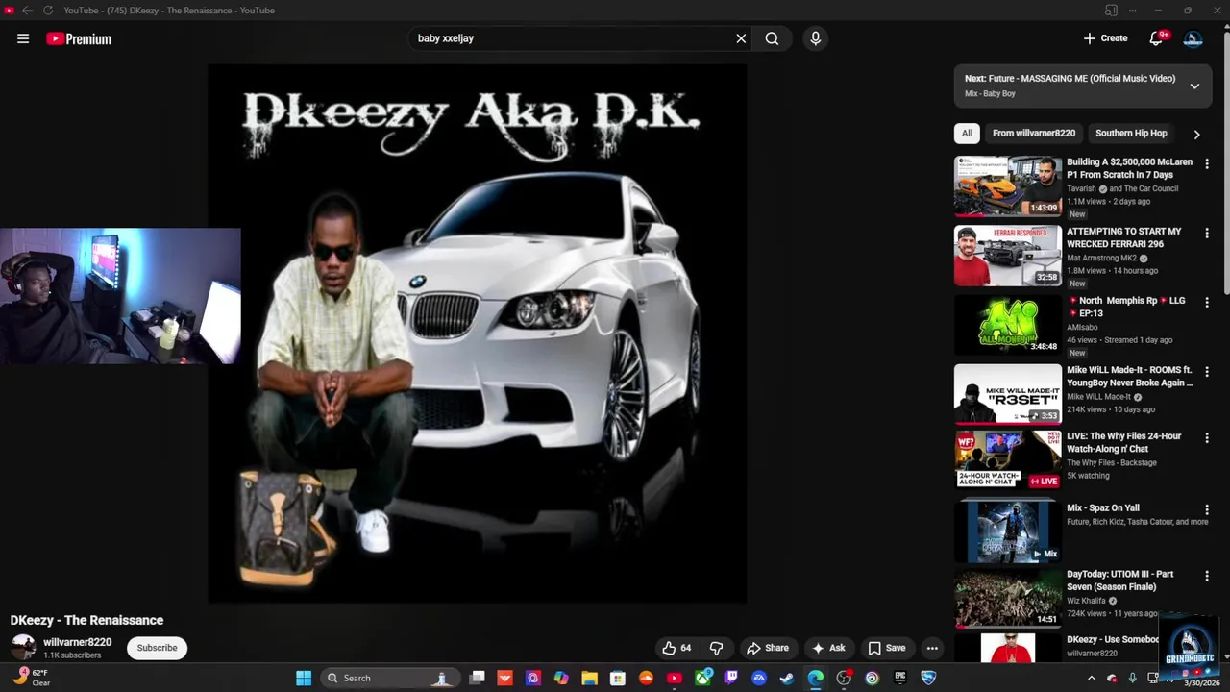Save the video to a playlist
1230x692 pixels.
[887, 648]
